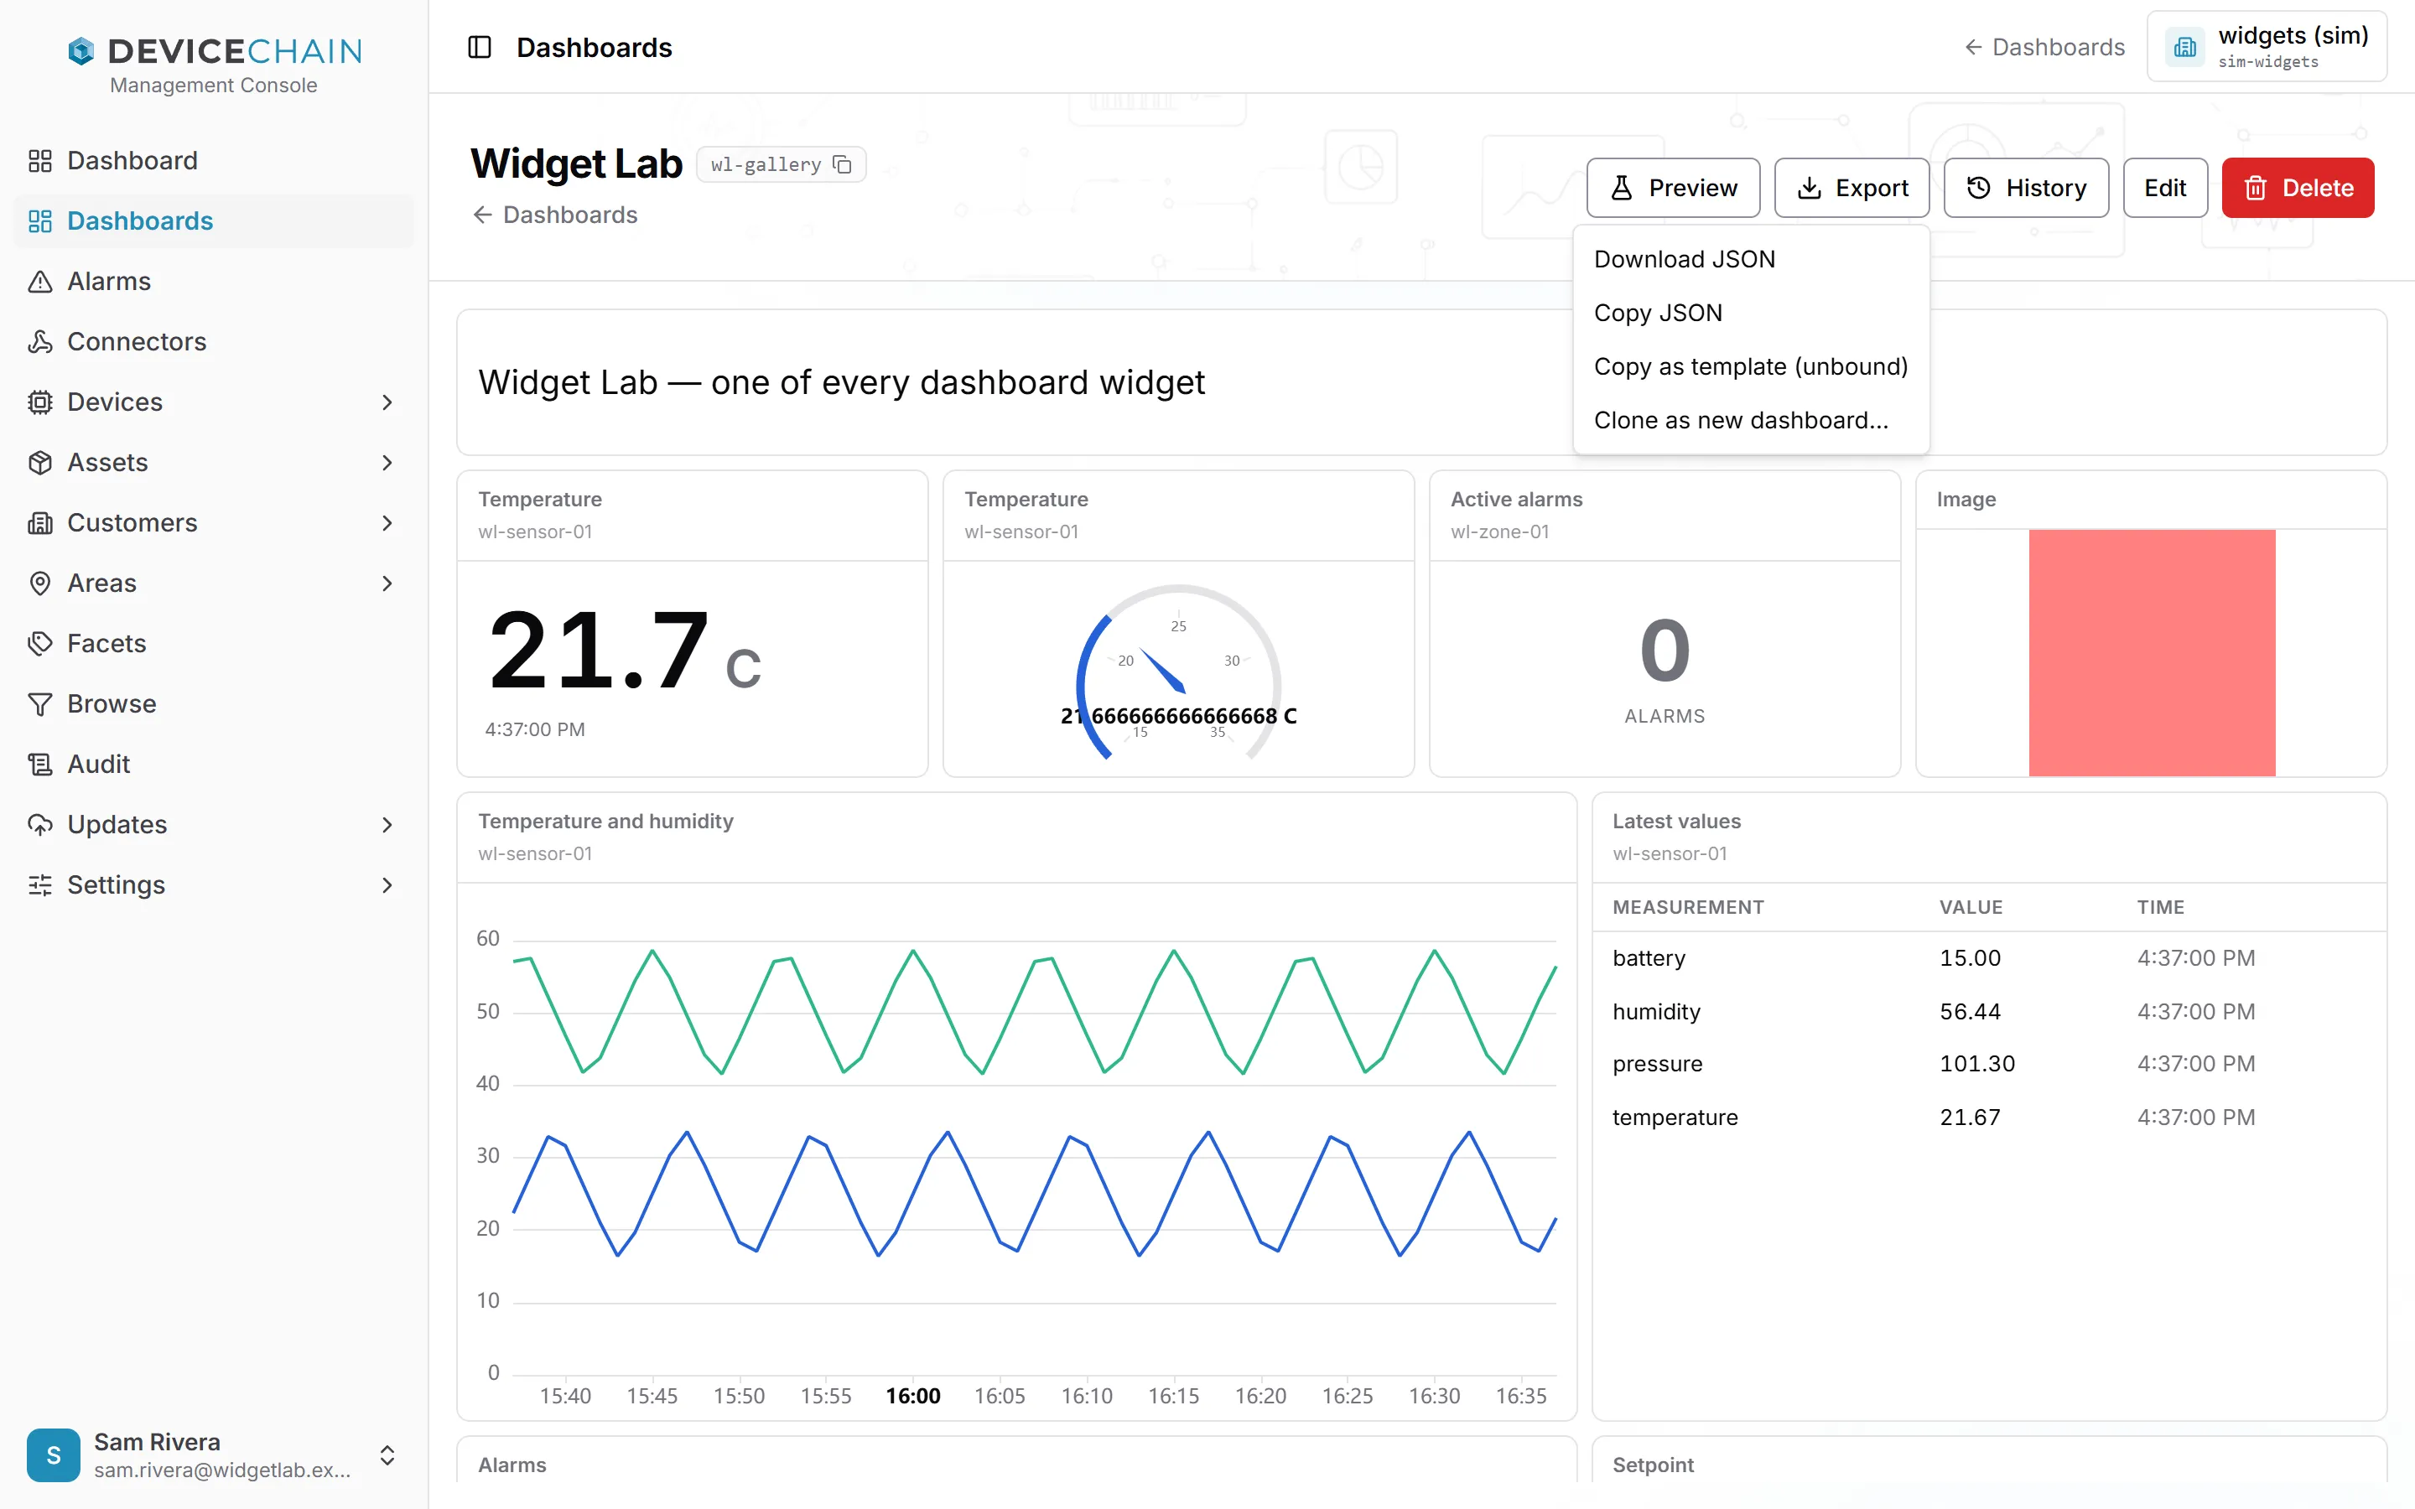Choose Download JSON from export menu
2415x1509 pixels.
click(x=1750, y=260)
